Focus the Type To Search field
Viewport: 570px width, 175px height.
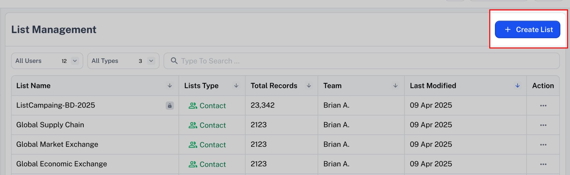(362, 61)
